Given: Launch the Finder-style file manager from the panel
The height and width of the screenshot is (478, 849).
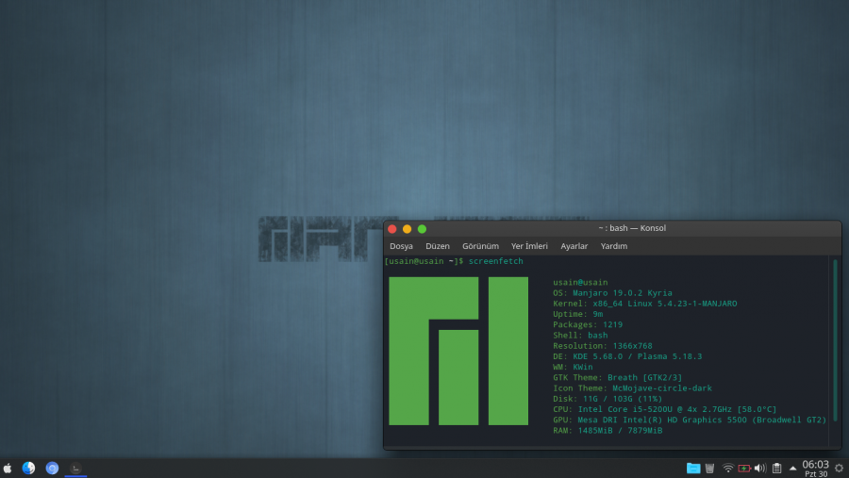Looking at the screenshot, I should [29, 468].
